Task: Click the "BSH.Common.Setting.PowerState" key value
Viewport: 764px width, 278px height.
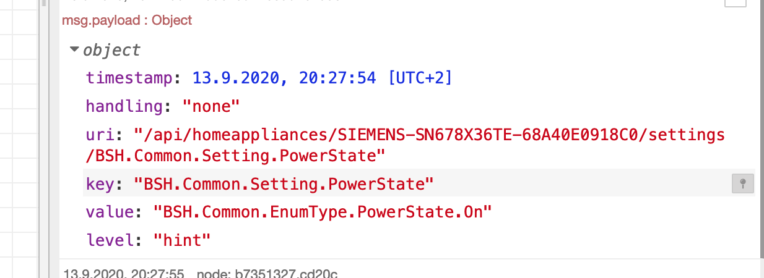Action: coord(284,183)
